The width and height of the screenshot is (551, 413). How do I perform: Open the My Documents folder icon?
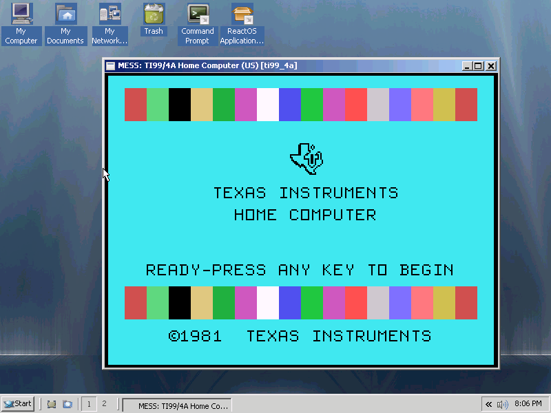65,14
